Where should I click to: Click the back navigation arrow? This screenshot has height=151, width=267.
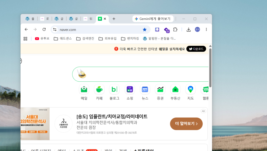pos(26,29)
